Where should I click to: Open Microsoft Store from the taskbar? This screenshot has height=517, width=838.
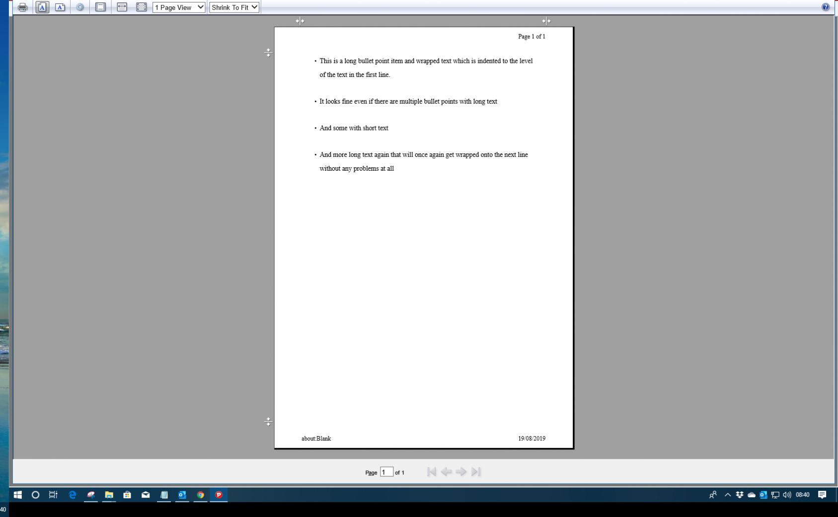click(127, 495)
